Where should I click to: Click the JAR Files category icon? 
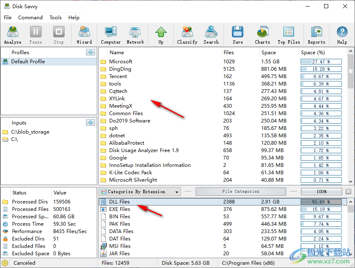point(103,254)
